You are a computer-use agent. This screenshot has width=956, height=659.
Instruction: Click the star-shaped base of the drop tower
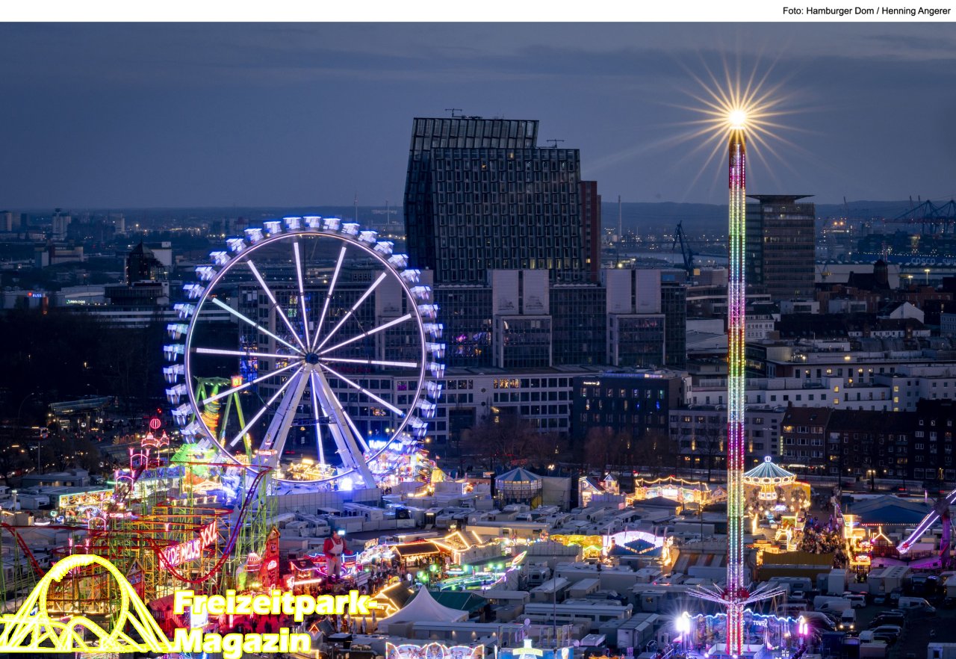tap(736, 595)
